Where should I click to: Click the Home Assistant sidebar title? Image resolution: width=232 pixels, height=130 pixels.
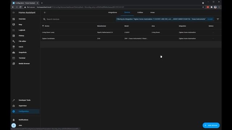(x=27, y=13)
